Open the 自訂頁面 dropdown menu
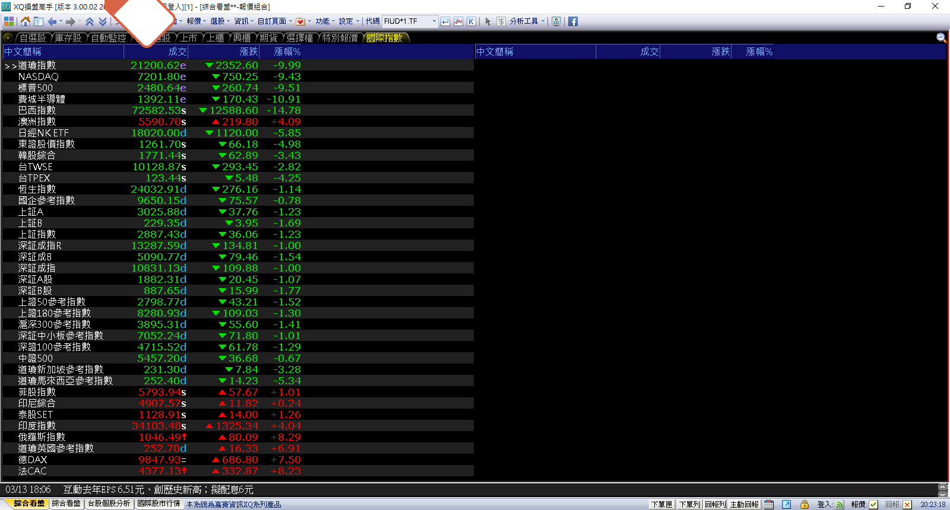 274,21
